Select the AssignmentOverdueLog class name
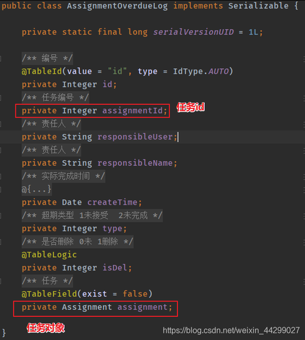The image size is (305, 340). (x=117, y=6)
